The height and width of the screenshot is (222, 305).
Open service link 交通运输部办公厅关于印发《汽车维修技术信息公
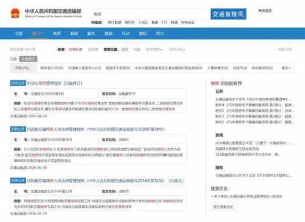tap(254, 176)
